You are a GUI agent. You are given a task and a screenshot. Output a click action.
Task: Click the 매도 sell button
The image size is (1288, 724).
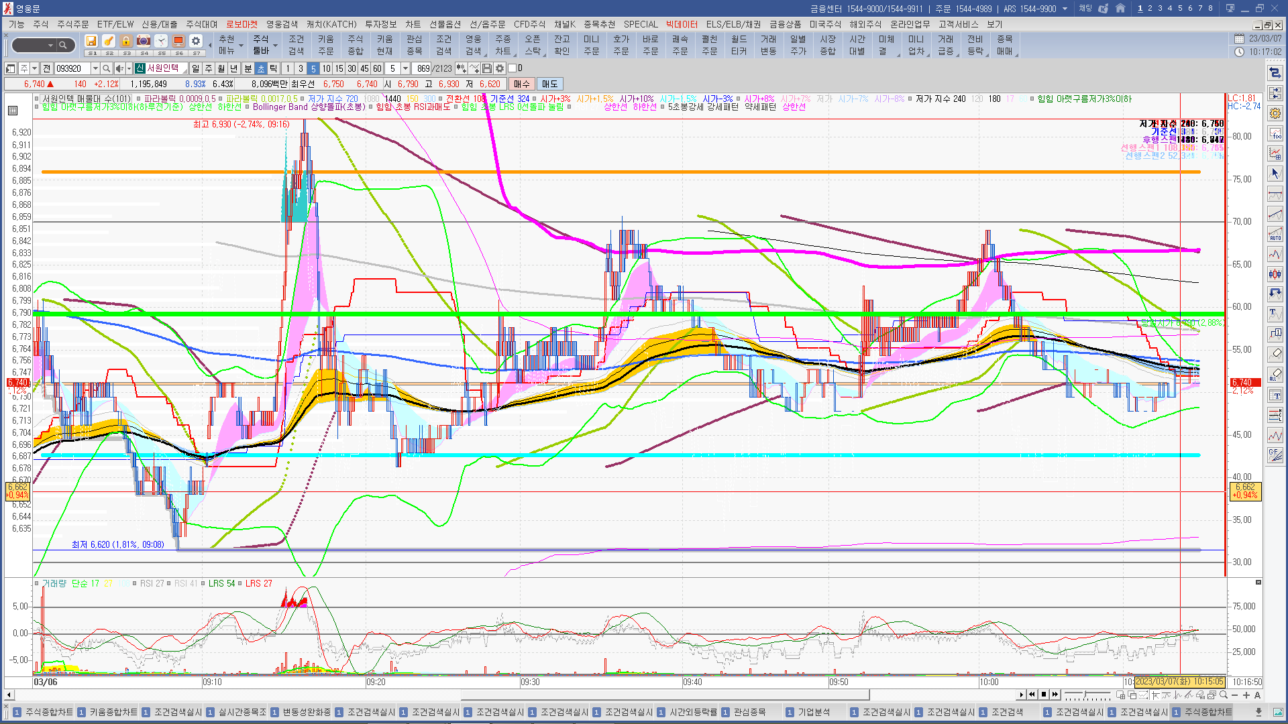click(549, 84)
